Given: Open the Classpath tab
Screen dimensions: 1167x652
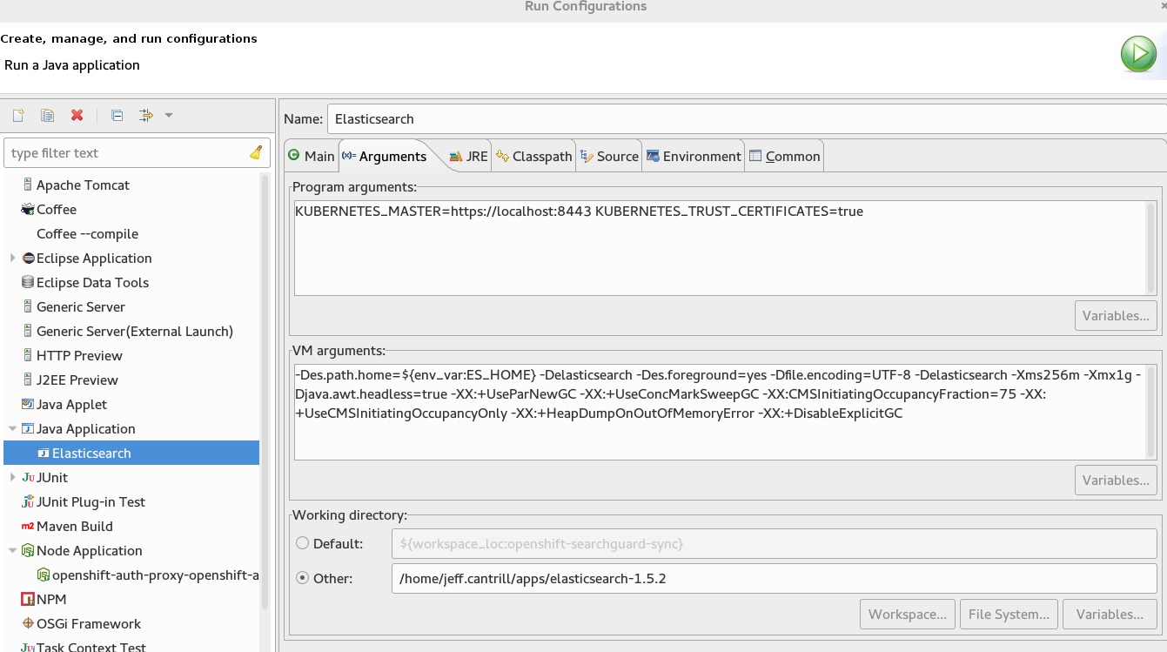Looking at the screenshot, I should (x=534, y=156).
